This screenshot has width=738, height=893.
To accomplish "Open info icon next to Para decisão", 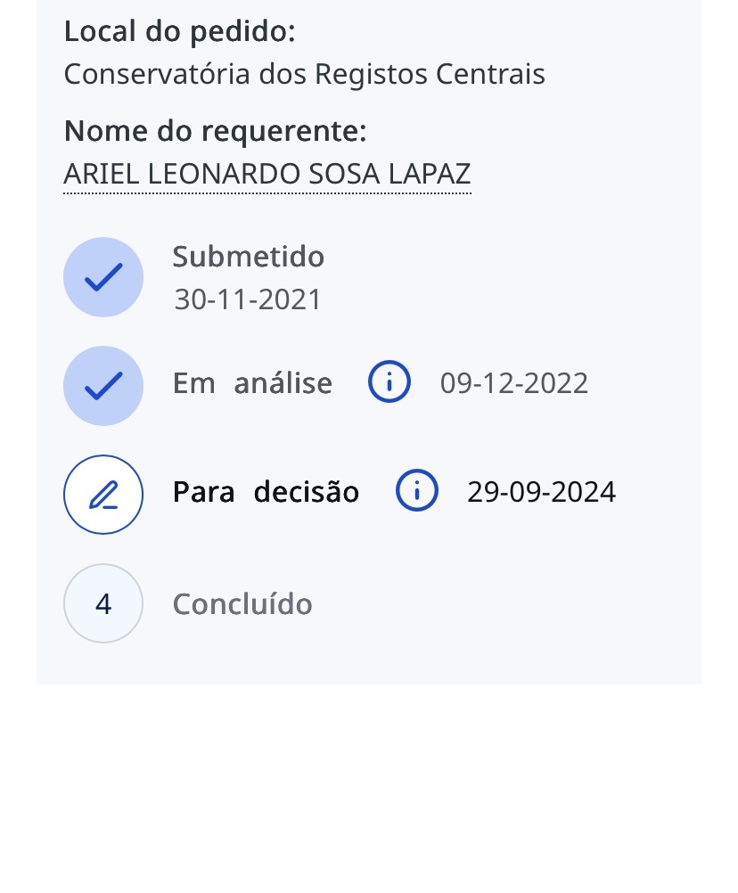I will pos(416,492).
